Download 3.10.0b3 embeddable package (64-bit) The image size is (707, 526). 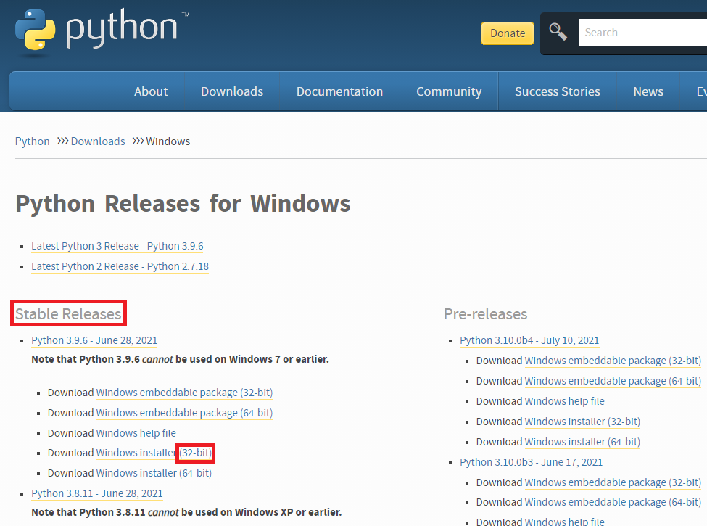tap(613, 502)
